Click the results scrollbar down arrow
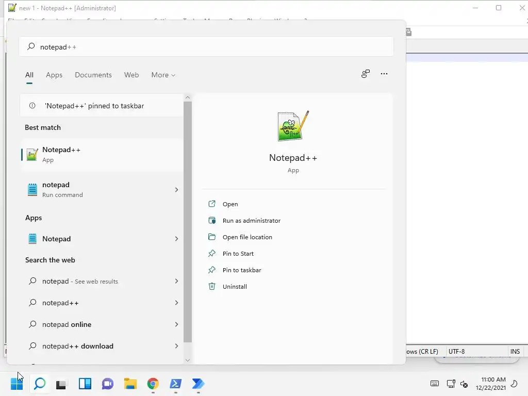This screenshot has height=396, width=528. click(188, 360)
